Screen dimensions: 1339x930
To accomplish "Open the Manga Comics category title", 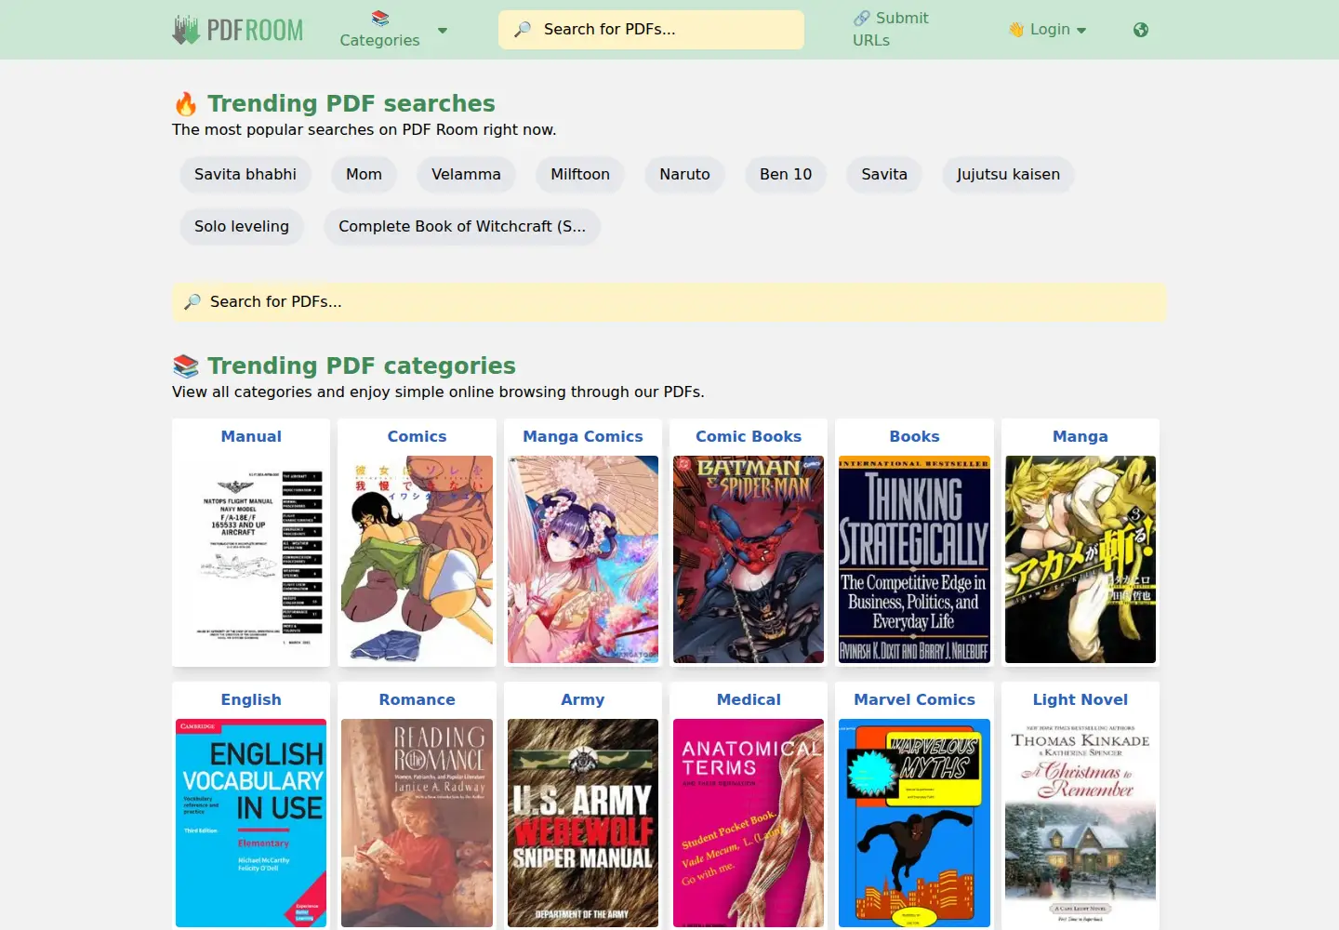I will [x=583, y=436].
